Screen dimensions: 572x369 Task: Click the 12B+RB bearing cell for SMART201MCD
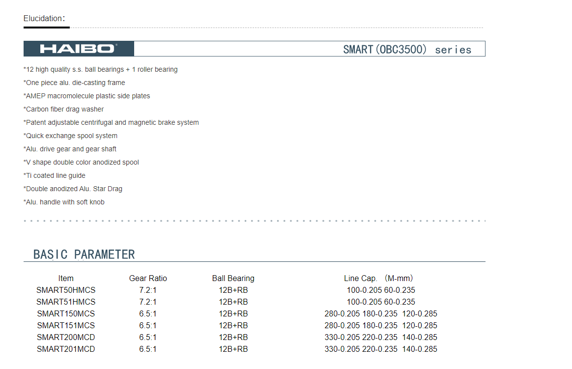[x=233, y=349]
